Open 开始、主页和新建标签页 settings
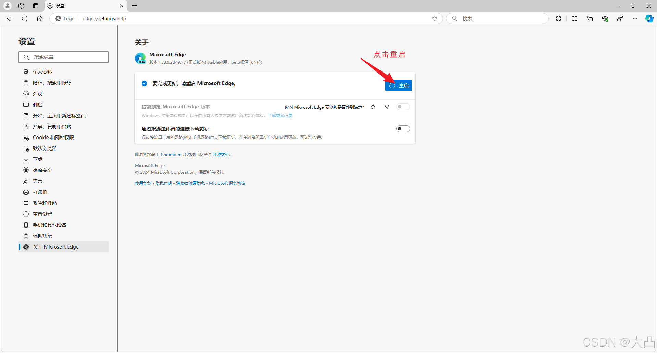The height and width of the screenshot is (353, 657). pyautogui.click(x=64, y=116)
